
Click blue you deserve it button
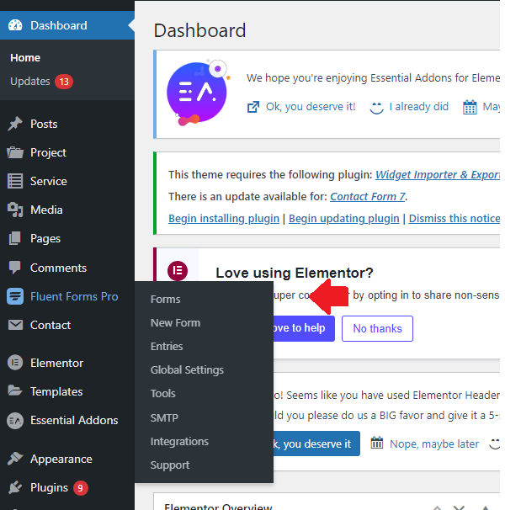pyautogui.click(x=316, y=444)
